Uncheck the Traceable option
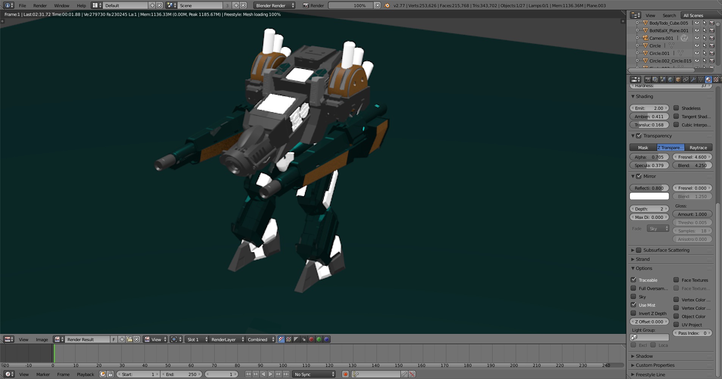 point(633,280)
